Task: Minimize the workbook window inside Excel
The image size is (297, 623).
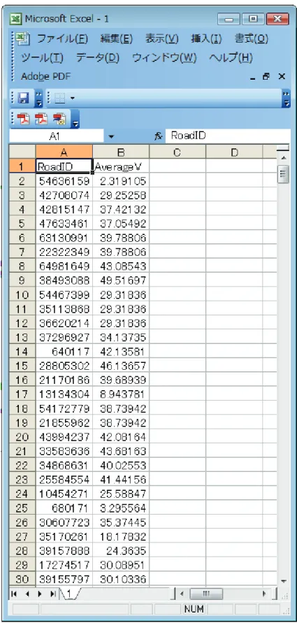Action: (x=252, y=79)
